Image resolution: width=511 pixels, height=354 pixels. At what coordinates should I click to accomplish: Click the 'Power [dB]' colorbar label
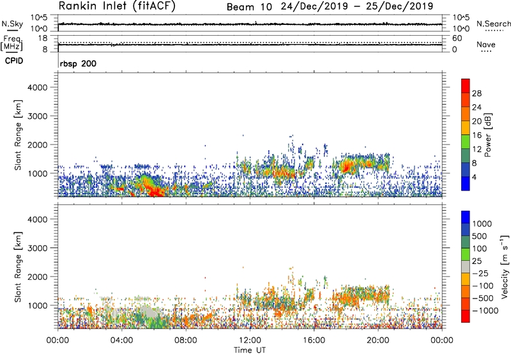pyautogui.click(x=487, y=135)
